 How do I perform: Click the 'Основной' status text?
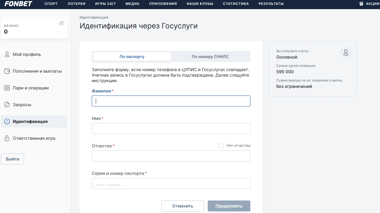(x=287, y=57)
